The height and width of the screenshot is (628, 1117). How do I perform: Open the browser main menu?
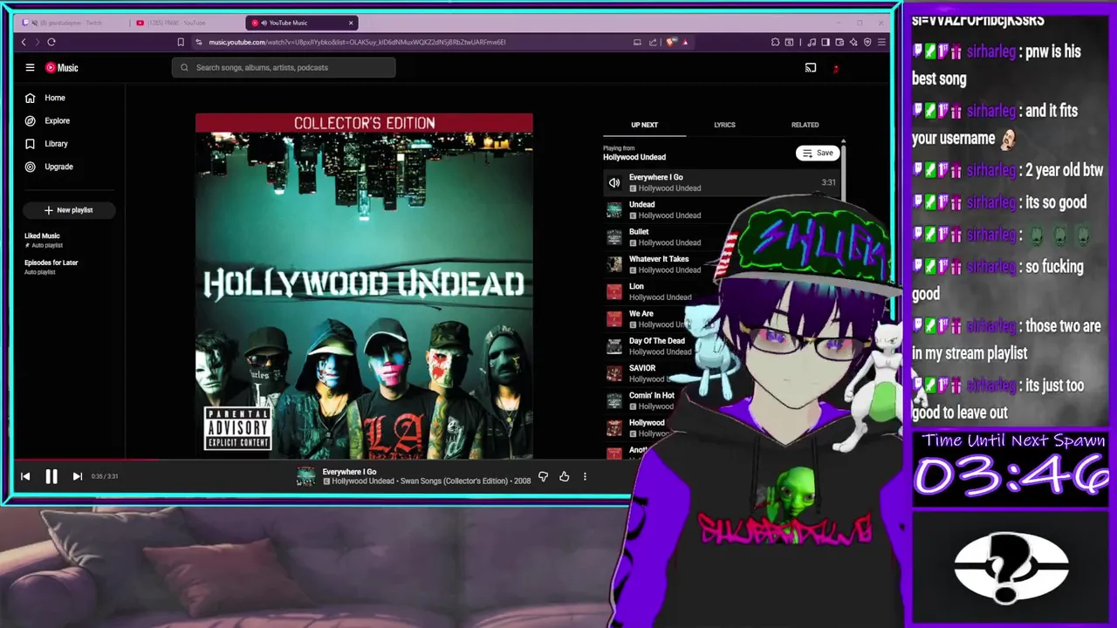click(x=881, y=42)
